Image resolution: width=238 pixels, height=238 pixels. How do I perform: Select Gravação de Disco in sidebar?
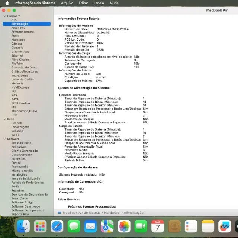[x=24, y=67]
